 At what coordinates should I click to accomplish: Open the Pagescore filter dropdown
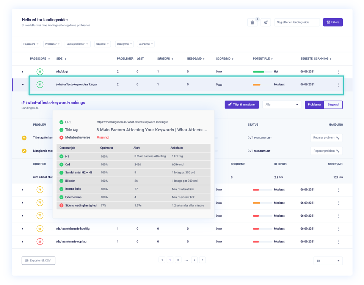point(31,44)
